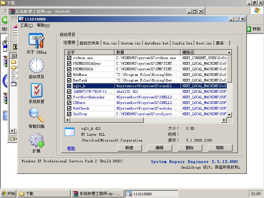264x198 pixels.
Task: Click the list's scroll down arrow
Action: tap(229, 115)
